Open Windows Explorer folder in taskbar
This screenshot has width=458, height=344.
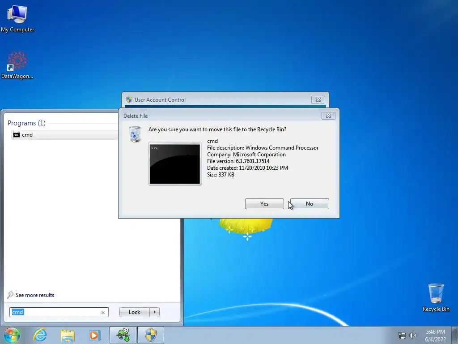pos(68,335)
